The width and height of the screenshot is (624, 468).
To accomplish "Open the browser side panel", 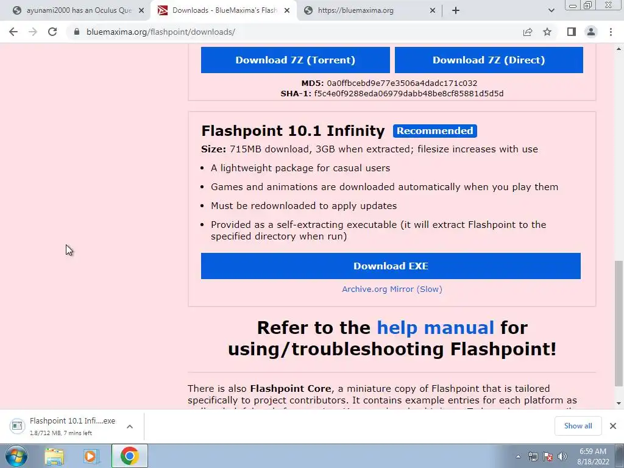I will 572,32.
